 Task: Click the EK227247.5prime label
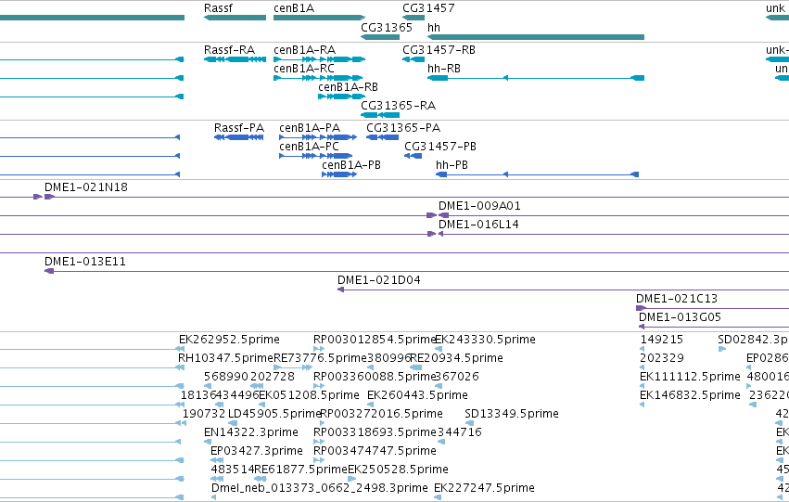[x=484, y=489]
